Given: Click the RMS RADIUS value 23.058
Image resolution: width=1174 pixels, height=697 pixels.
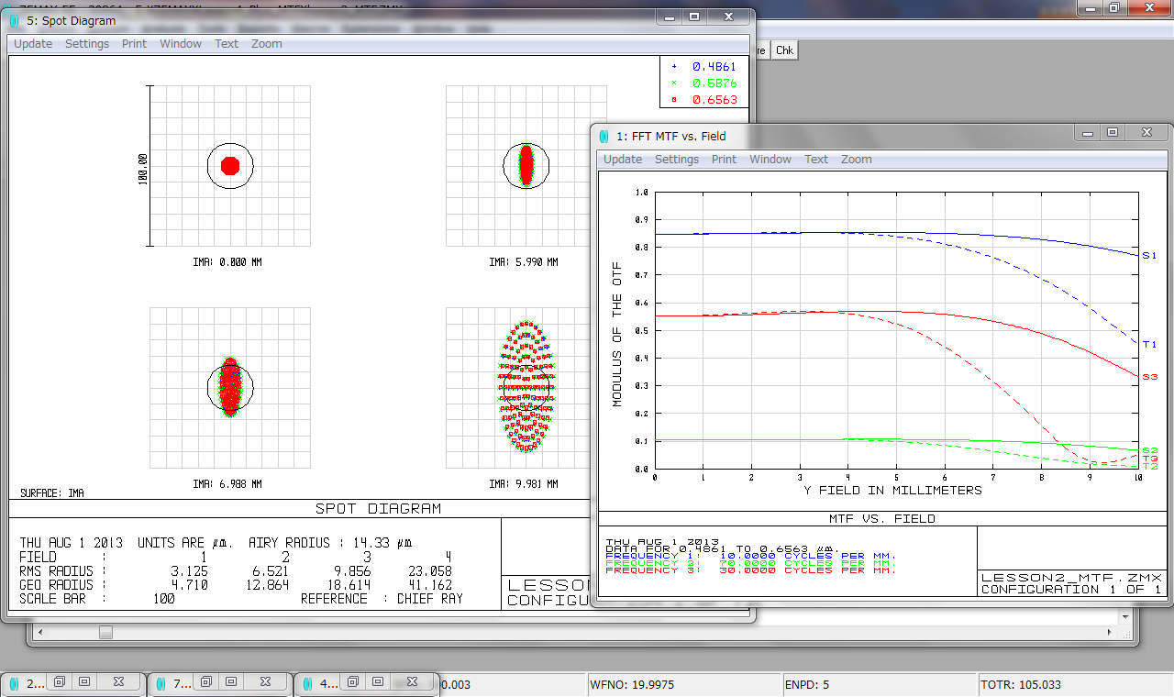Looking at the screenshot, I should point(429,571).
